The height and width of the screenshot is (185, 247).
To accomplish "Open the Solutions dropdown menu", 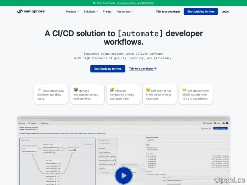I will (91, 12).
